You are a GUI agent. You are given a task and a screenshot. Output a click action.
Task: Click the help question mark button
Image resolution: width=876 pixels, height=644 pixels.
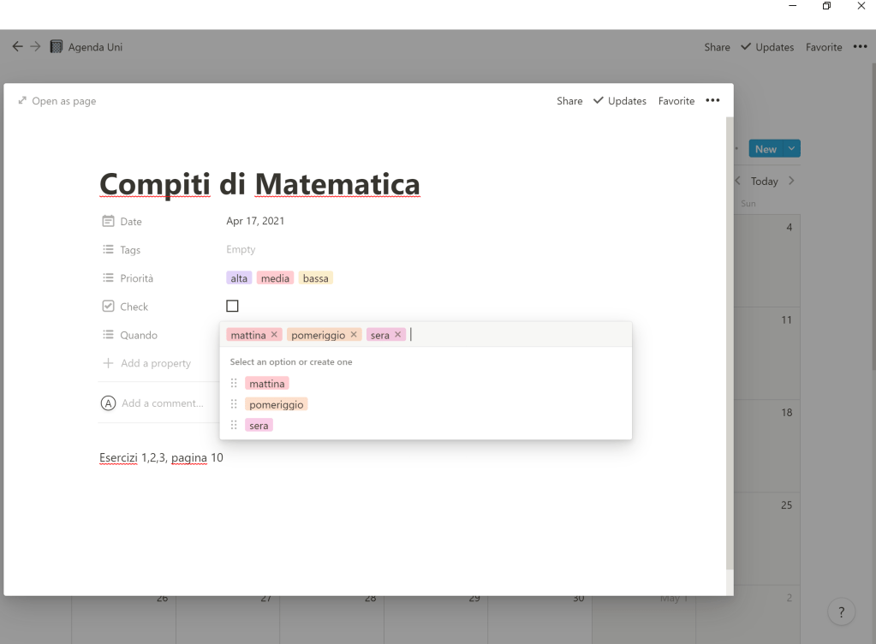842,611
